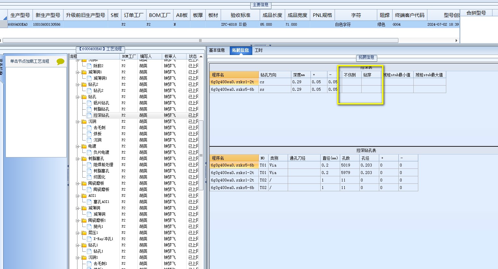Click the 除胶2 document icon
Image resolution: width=498 pixels, height=269 pixels.
[89, 66]
